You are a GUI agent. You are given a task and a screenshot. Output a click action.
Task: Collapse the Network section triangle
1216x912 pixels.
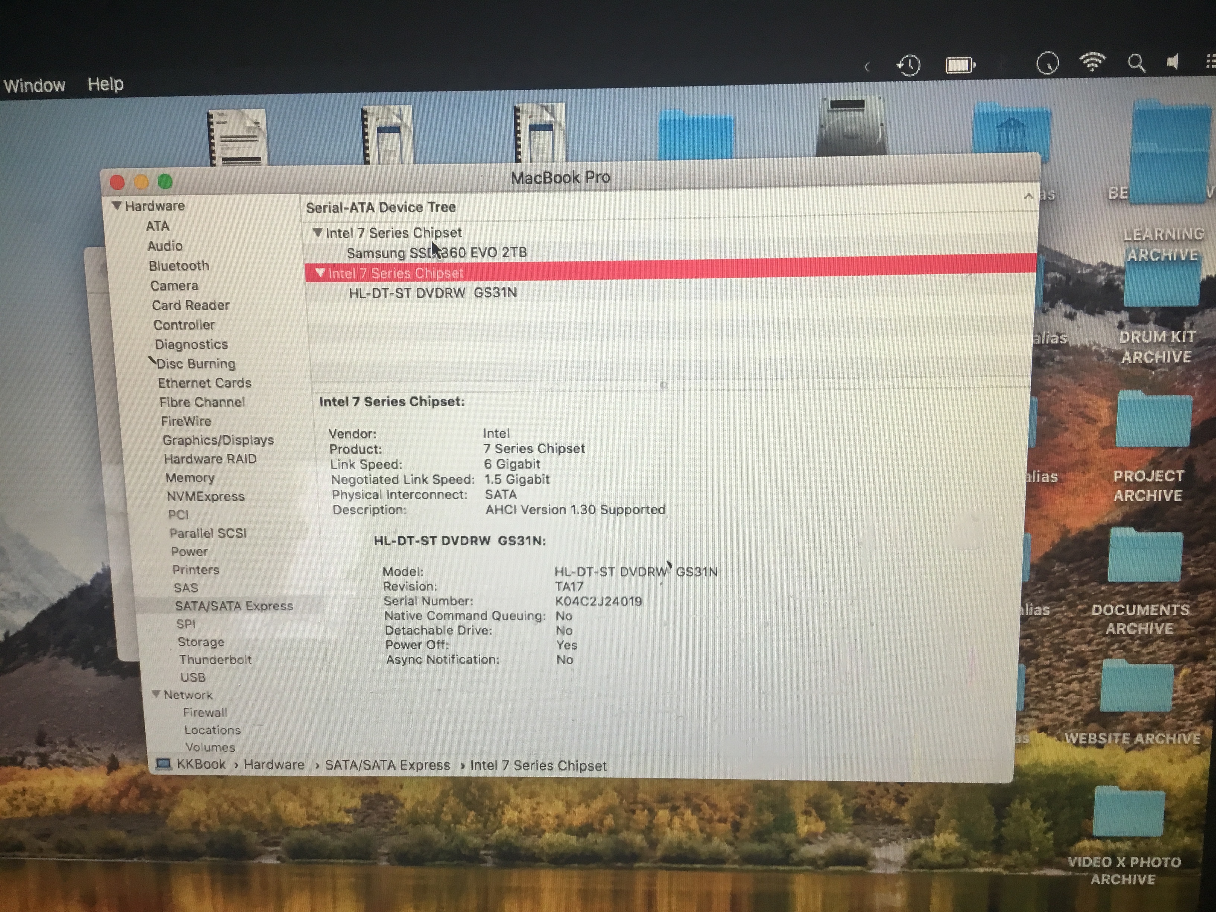(x=156, y=694)
